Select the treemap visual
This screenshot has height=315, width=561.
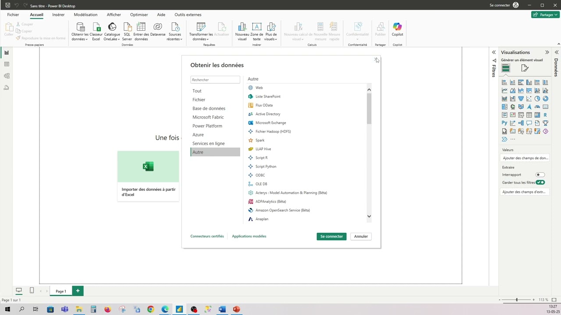coord(504,107)
